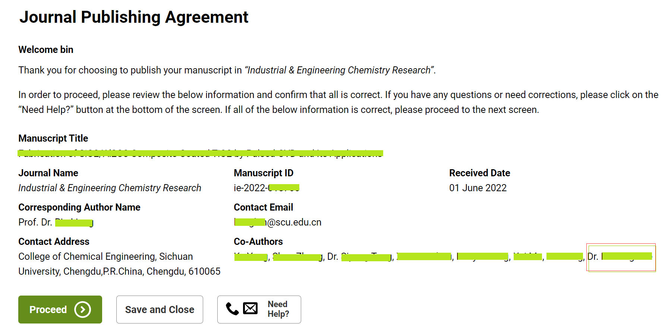Click the green Proceed button
665x325 pixels.
pos(60,309)
